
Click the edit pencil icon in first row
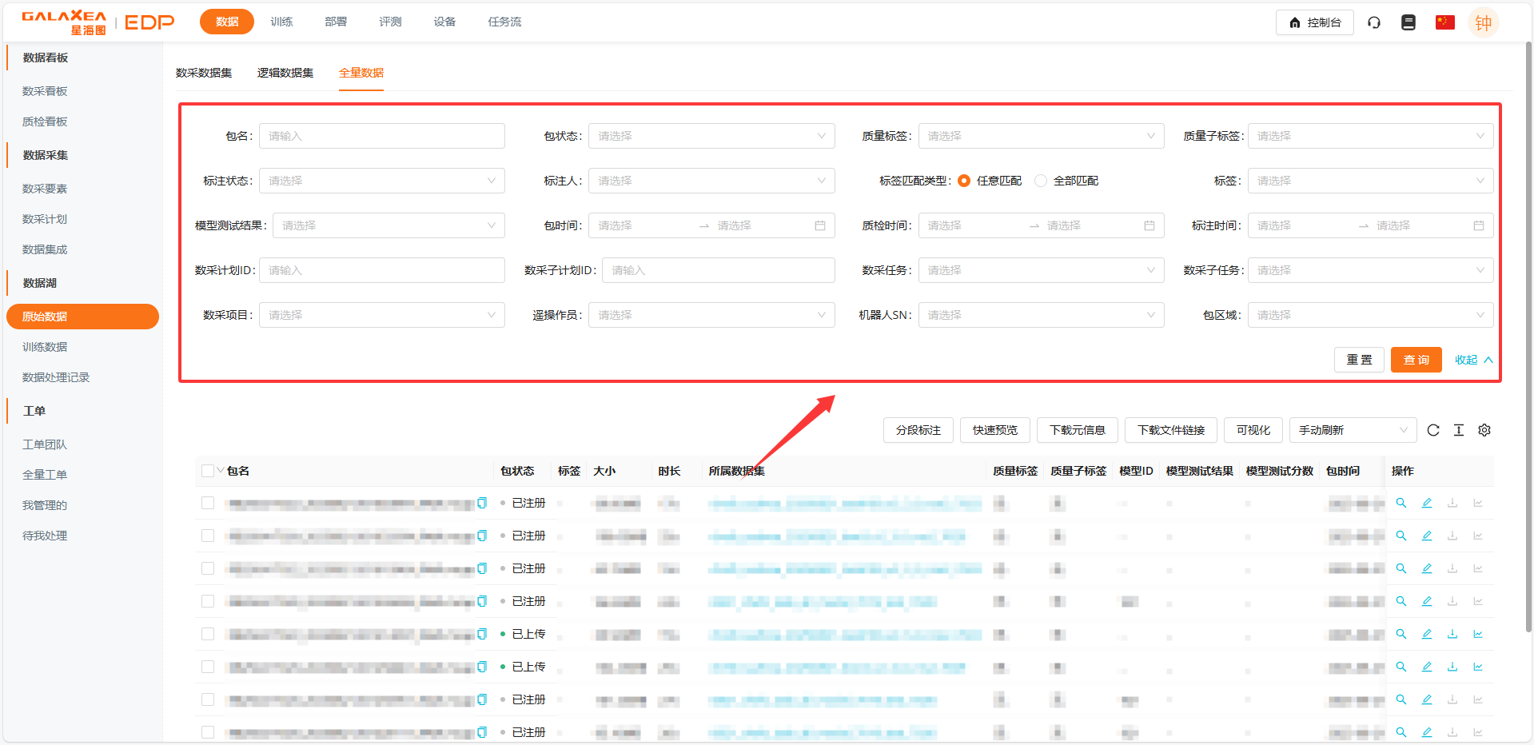pos(1427,503)
